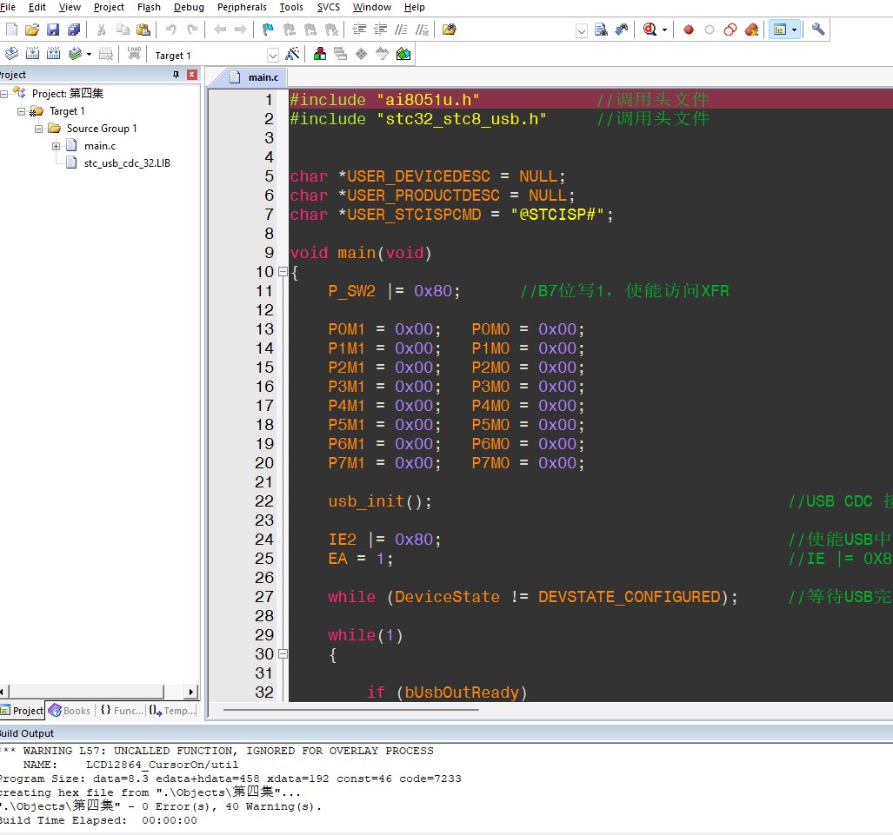The image size is (893, 835).
Task: Open the Peripherals menu
Action: click(242, 7)
